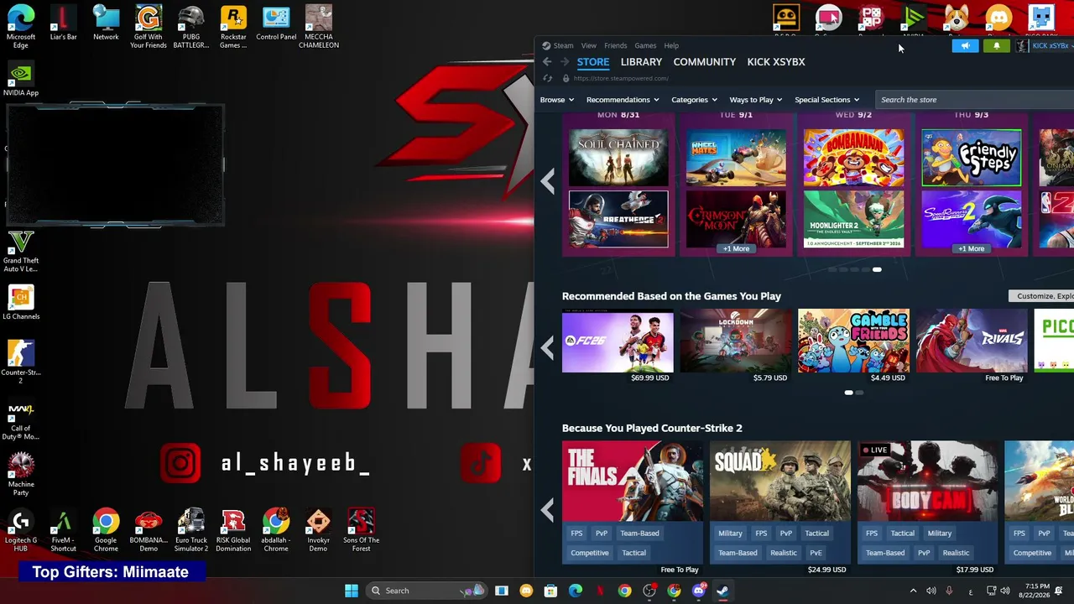Click the $4.49 USD price label
This screenshot has height=604, width=1074.
pos(888,377)
